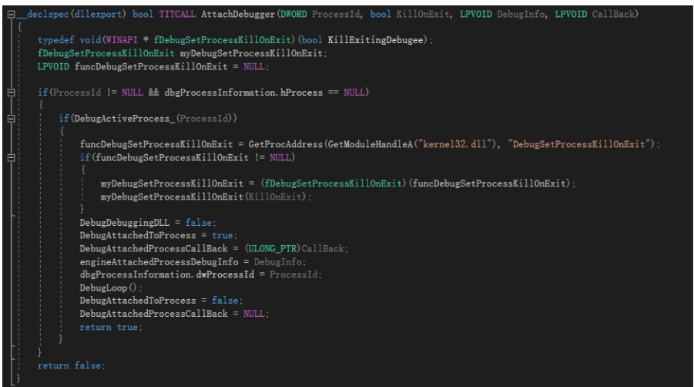The height and width of the screenshot is (387, 694).
Task: Click the myDebugSetProcessKillOnExit(KillOnExit) call line
Action: 206,197
